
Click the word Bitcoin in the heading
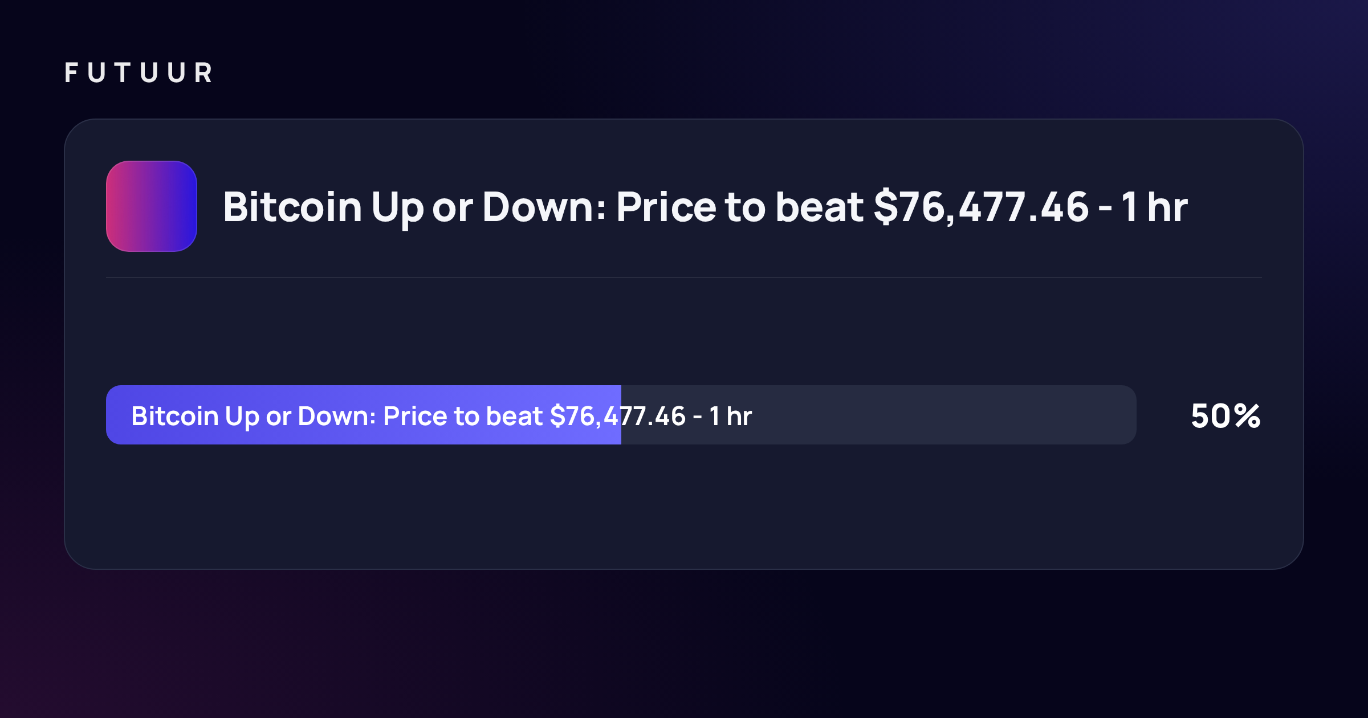coord(292,207)
